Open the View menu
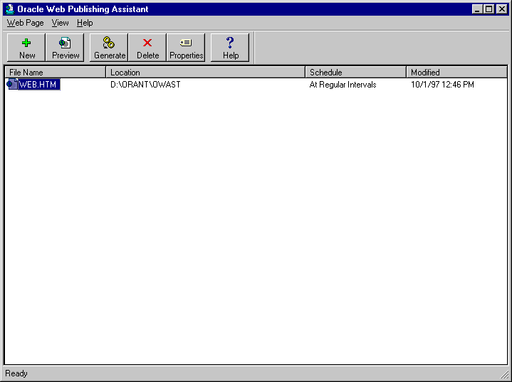The image size is (512, 382). [x=60, y=23]
